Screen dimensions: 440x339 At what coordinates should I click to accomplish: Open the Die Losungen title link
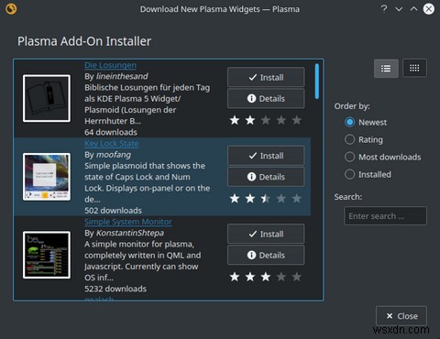[110, 65]
